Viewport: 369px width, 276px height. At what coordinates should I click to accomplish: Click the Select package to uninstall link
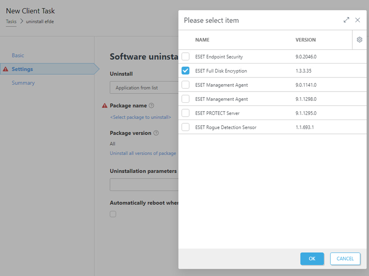[x=141, y=117]
